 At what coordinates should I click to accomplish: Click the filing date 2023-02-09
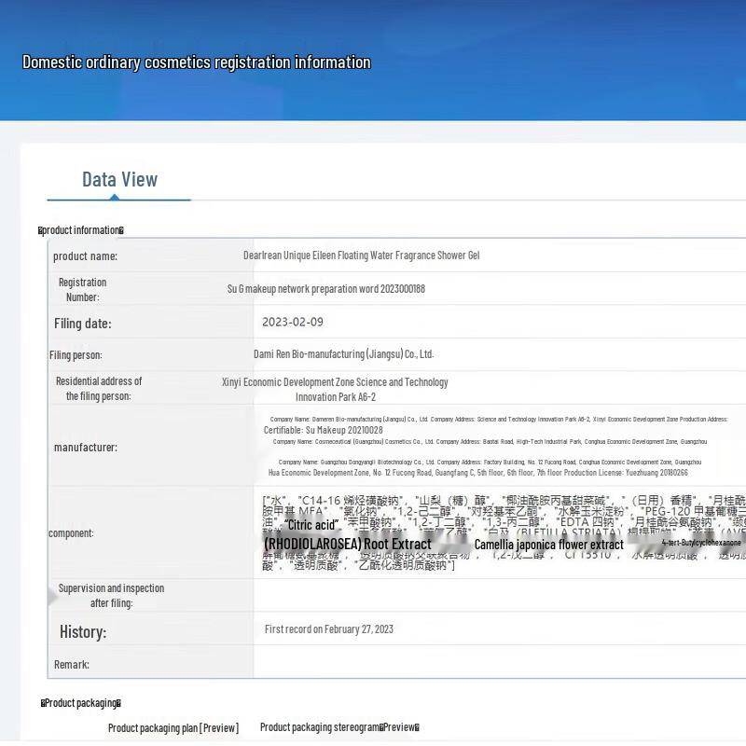[x=293, y=322]
